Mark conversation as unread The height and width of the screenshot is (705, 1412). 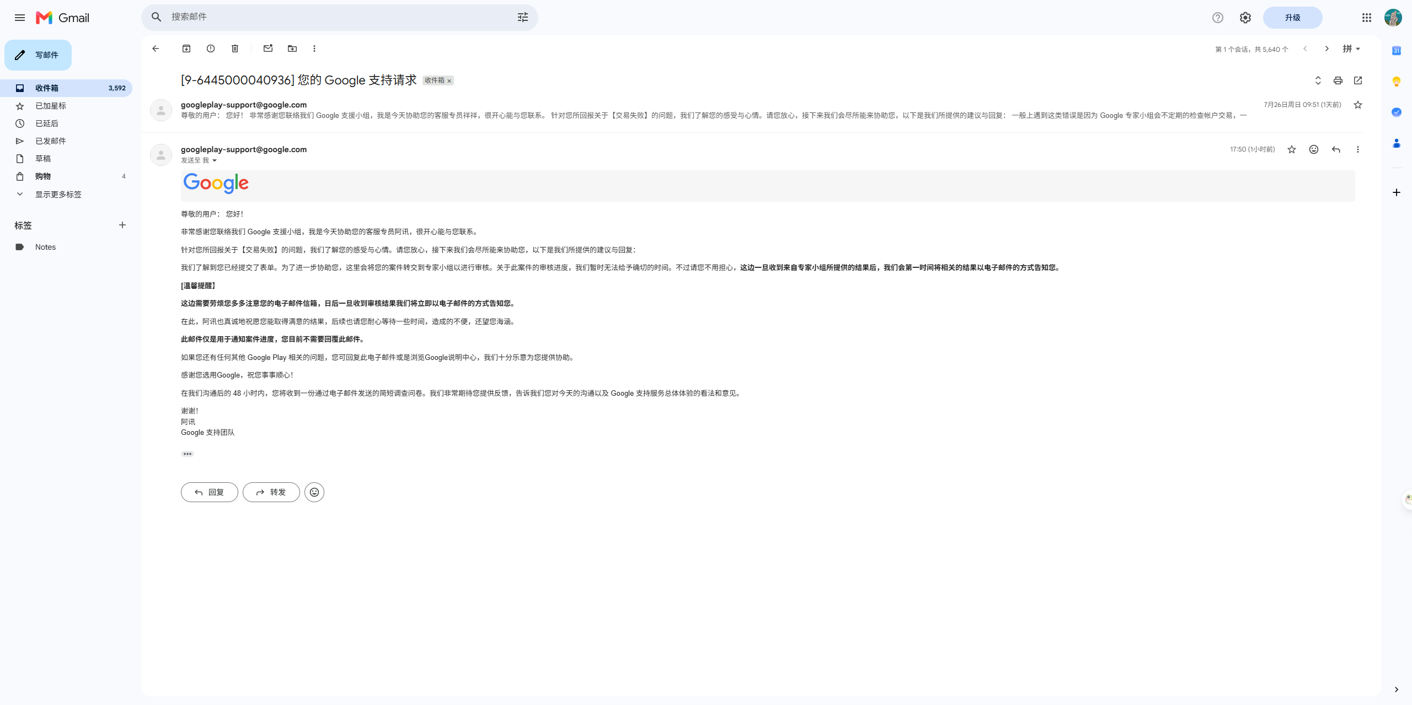pyautogui.click(x=268, y=49)
